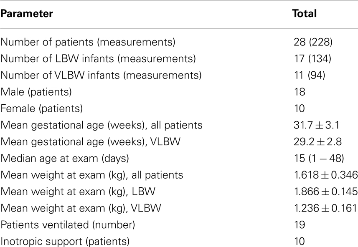The width and height of the screenshot is (358, 247).
Task: Click Patients ventilated (number) label
Action: point(68,225)
